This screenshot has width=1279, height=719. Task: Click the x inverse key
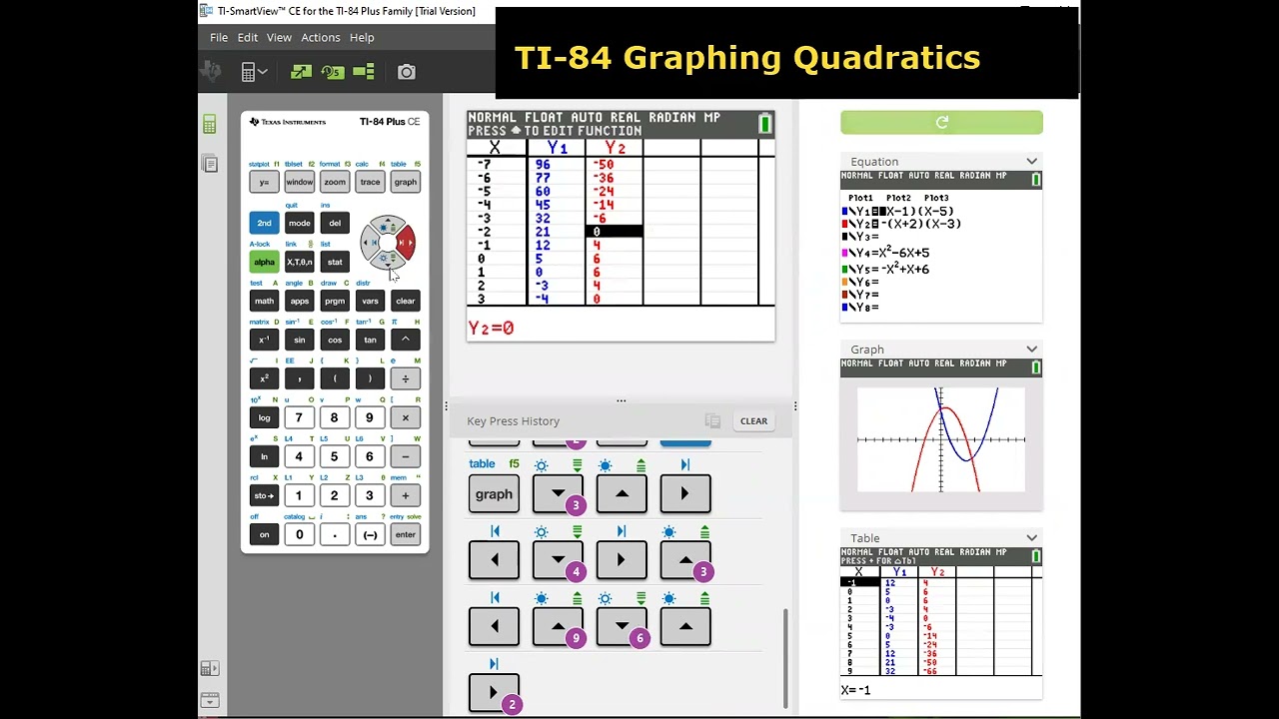(264, 340)
